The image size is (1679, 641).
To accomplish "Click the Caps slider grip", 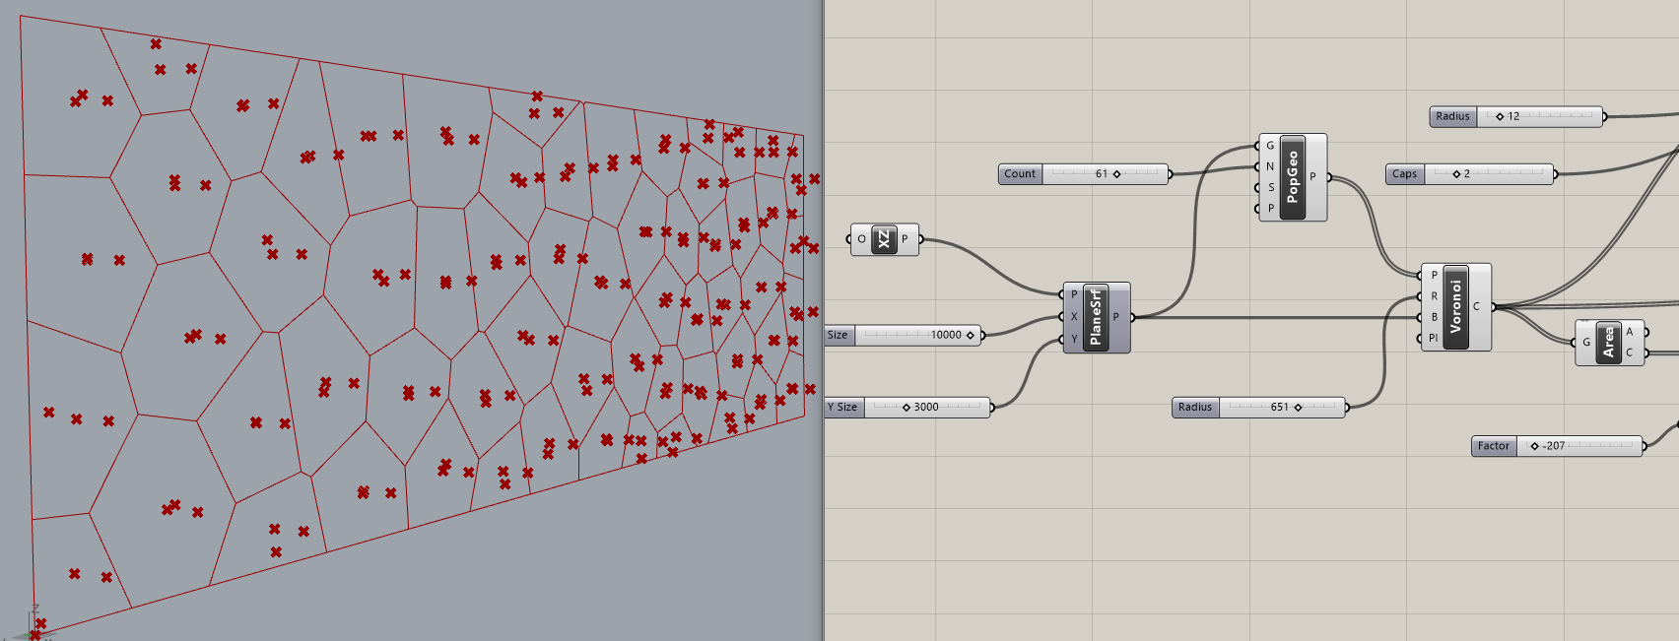I will pyautogui.click(x=1456, y=174).
